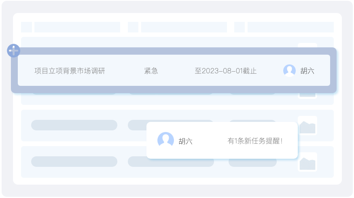Click the 紧急 priority label
Image resolution: width=354 pixels, height=198 pixels.
point(151,71)
